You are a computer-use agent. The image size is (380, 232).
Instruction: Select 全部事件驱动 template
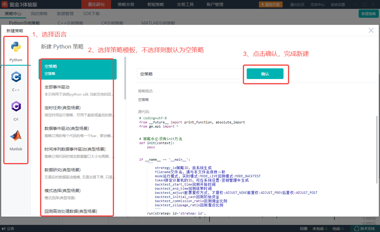pos(77,91)
